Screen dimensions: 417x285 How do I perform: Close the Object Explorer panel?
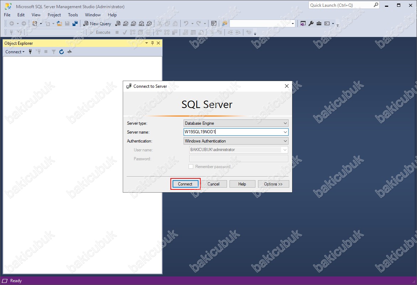(158, 43)
